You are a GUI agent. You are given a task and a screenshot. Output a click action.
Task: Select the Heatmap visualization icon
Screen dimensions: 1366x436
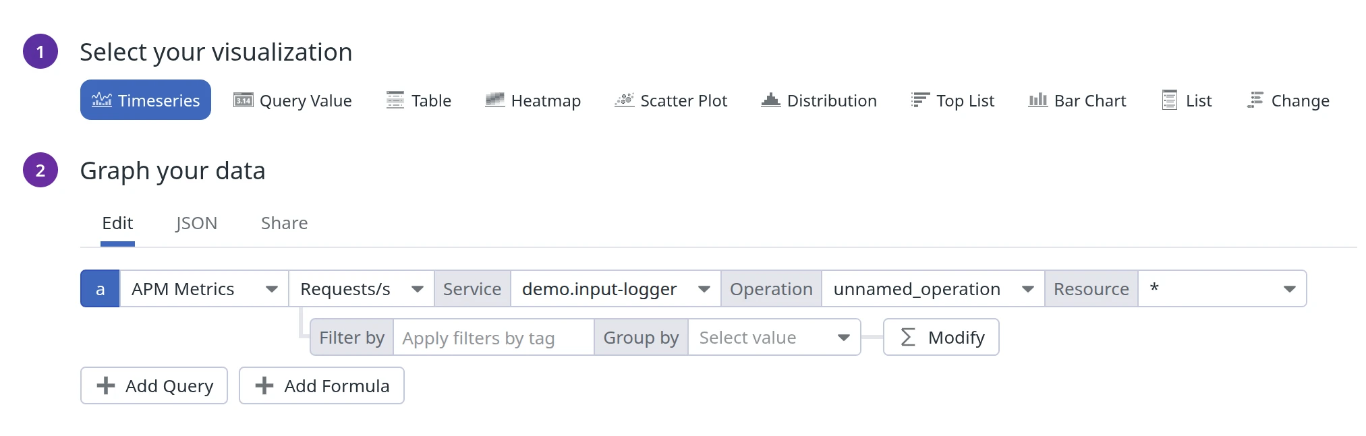coord(494,100)
